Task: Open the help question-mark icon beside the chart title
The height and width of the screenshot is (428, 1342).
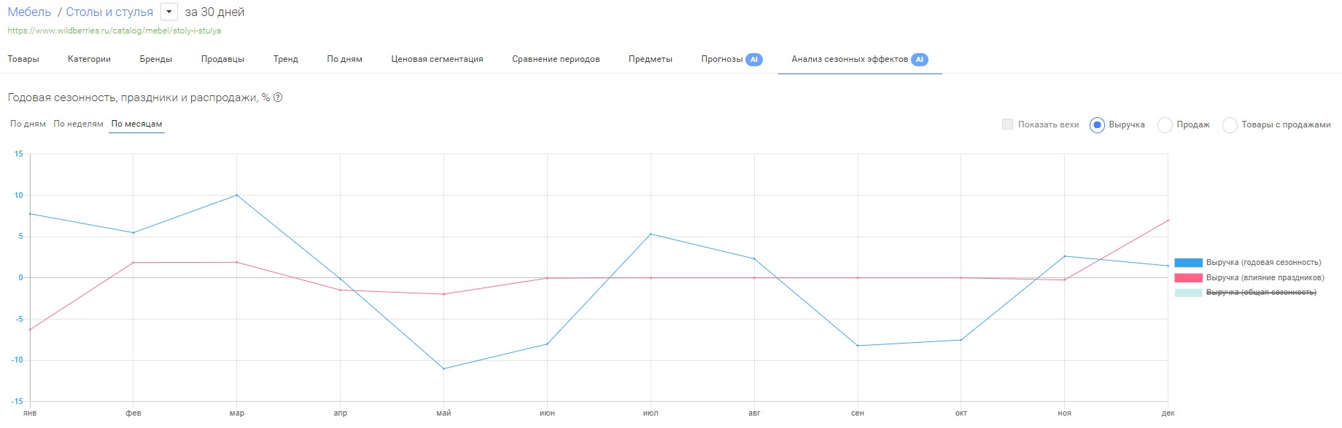Action: pyautogui.click(x=278, y=98)
